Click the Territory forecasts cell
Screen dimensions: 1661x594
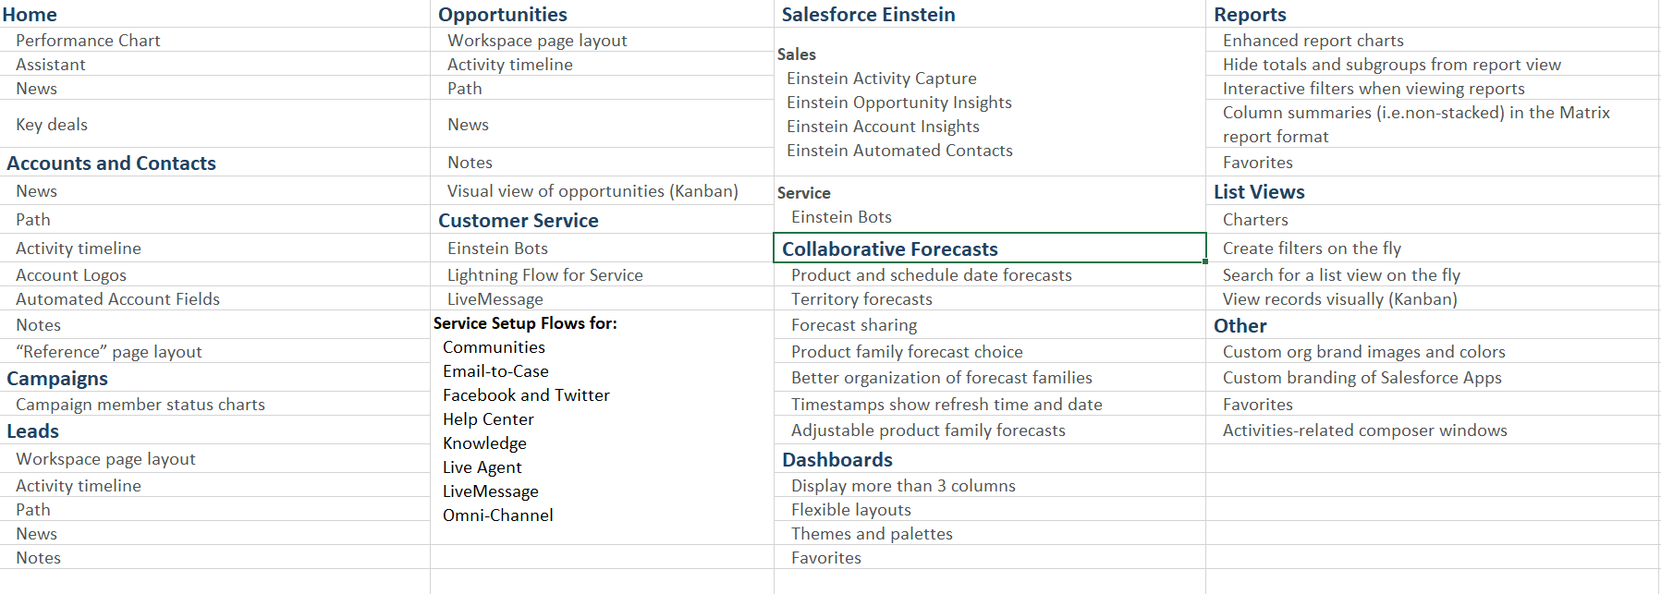click(x=989, y=299)
